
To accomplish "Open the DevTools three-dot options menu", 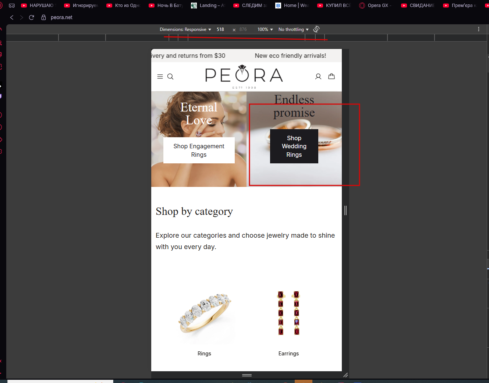I will click(x=479, y=29).
